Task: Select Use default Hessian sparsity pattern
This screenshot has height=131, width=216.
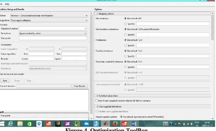Action: pos(121,117)
